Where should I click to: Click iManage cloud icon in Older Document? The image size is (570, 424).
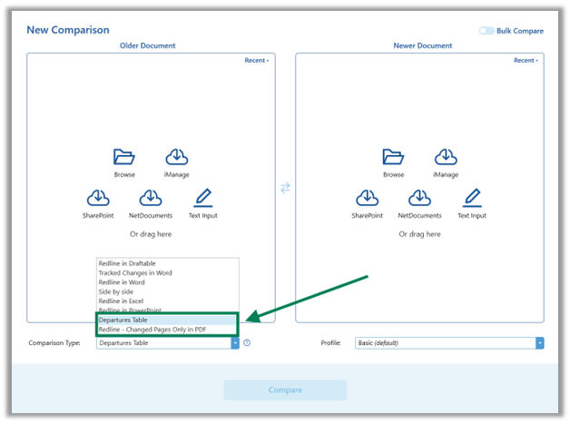(177, 157)
